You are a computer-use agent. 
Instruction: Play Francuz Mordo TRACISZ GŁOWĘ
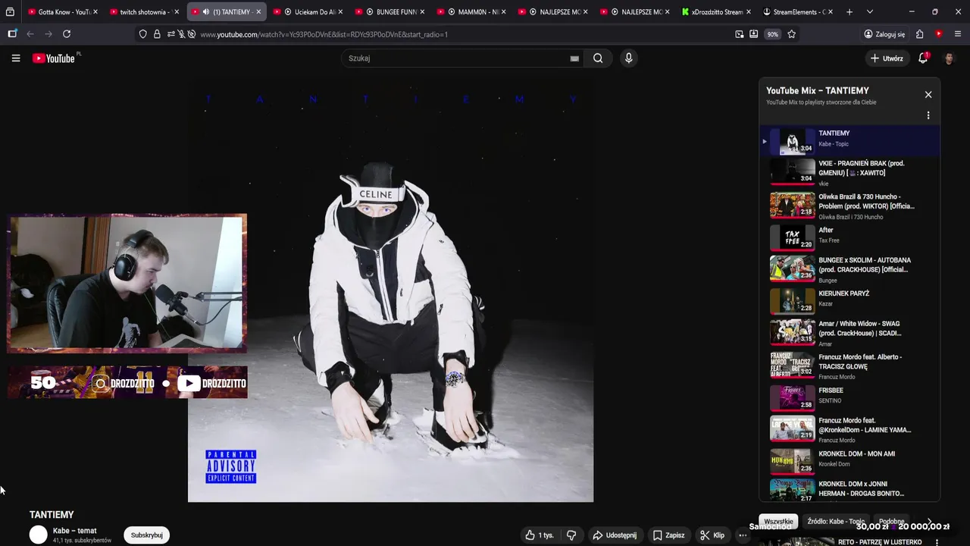pos(850,366)
